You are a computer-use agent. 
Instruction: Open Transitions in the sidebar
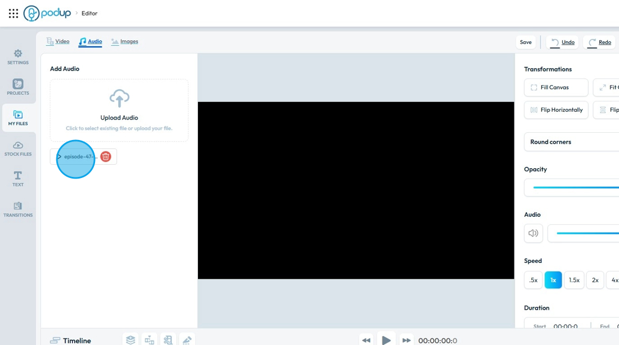pos(18,209)
